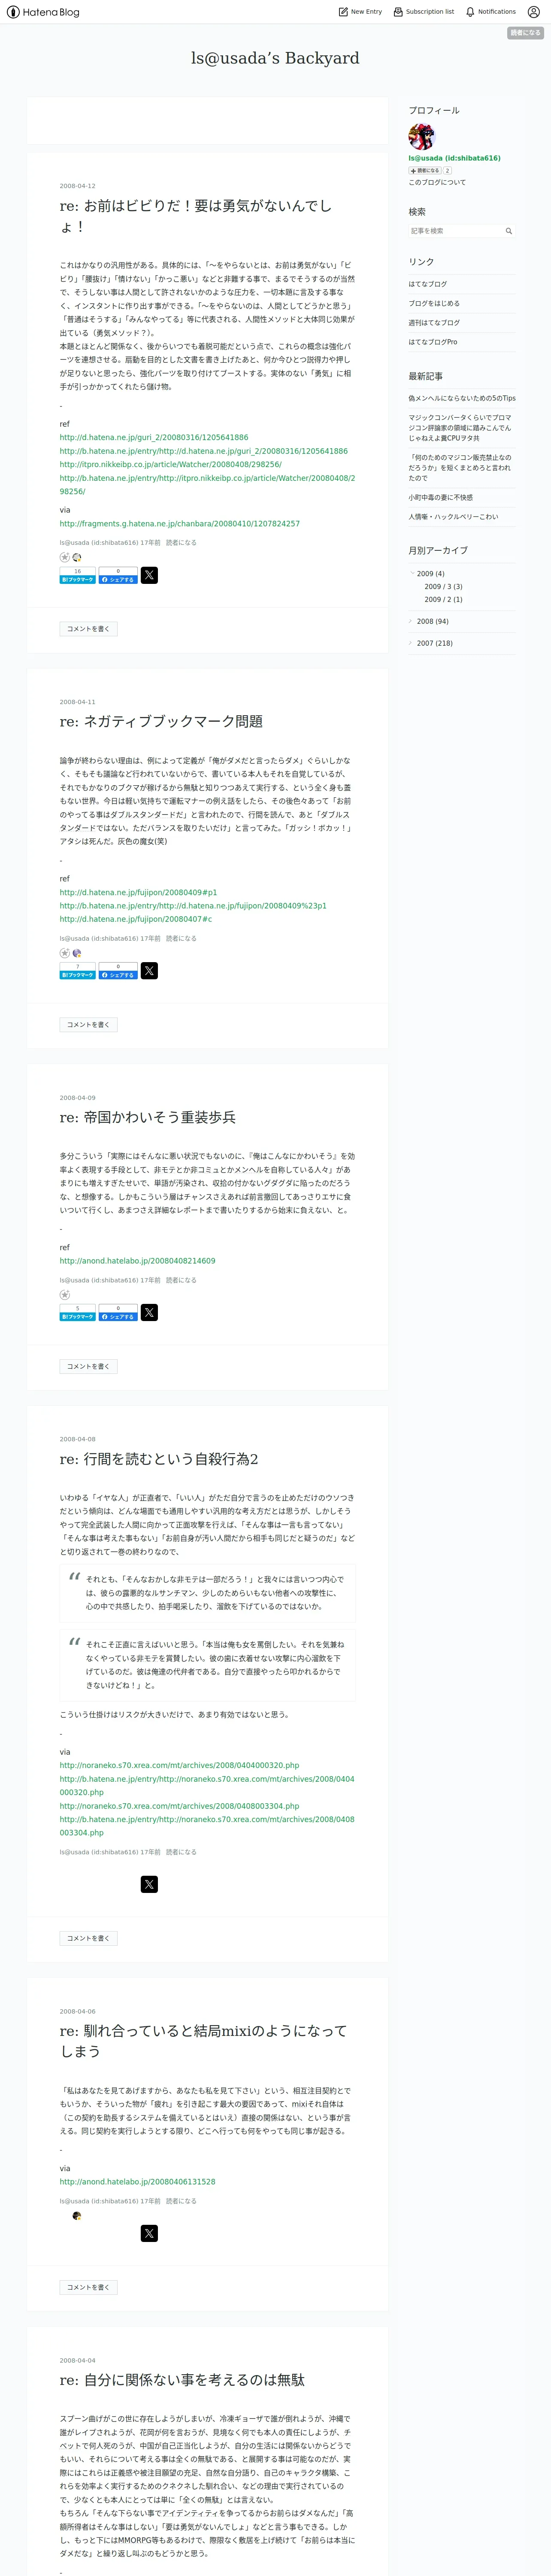The height and width of the screenshot is (2576, 551).
Task: Click the 2008-04-12 date link
Action: 77,186
